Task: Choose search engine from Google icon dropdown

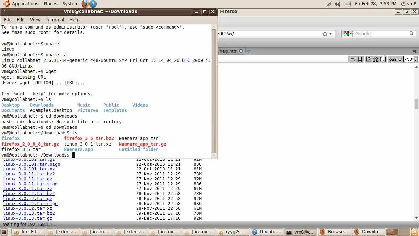Action: (x=347, y=34)
